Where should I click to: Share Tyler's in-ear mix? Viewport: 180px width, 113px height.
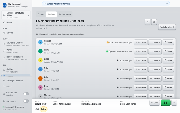point(168,69)
